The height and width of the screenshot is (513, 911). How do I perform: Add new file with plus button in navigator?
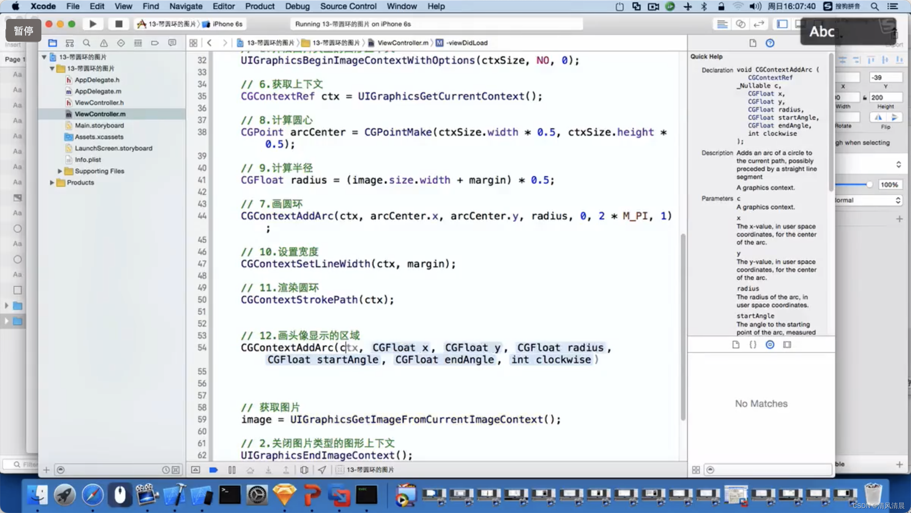click(x=46, y=470)
